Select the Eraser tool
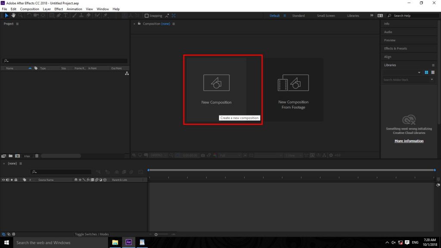Screen dimensions: 441x248 pos(88,15)
